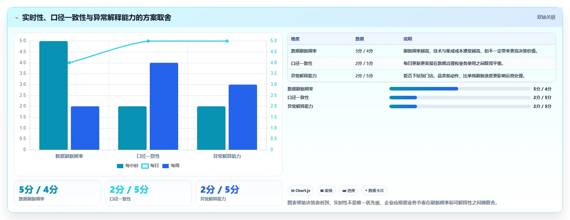Select the 2分 / 5分 异常解释能力 KPI card
The height and width of the screenshot is (220, 570).
click(239, 193)
